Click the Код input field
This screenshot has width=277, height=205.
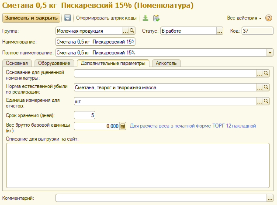(x=257, y=31)
